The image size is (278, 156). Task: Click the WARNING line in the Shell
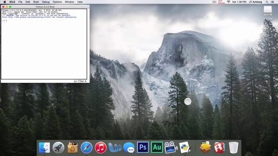pos(36,16)
